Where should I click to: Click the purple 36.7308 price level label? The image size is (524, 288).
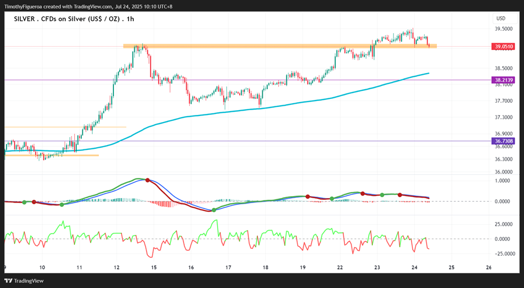click(x=503, y=141)
